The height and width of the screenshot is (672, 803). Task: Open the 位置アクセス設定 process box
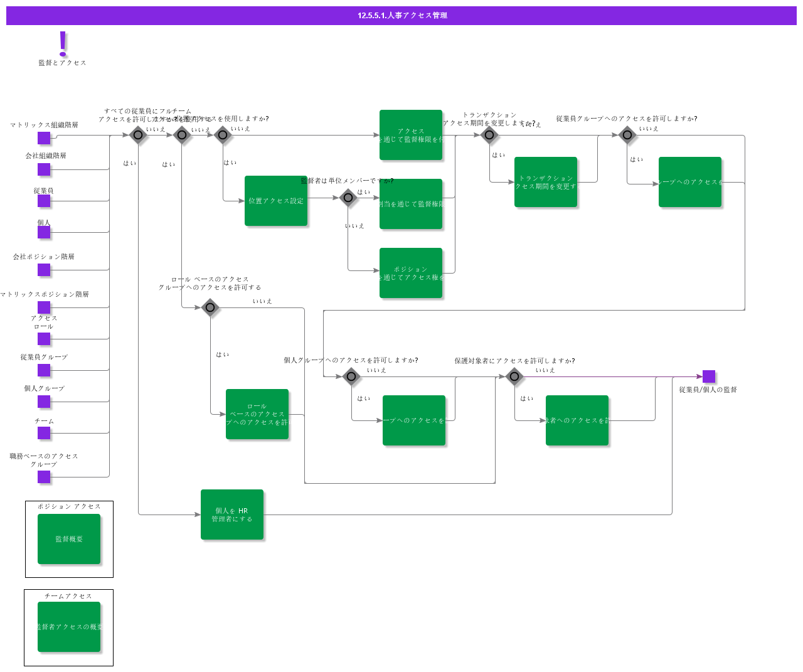tap(276, 201)
